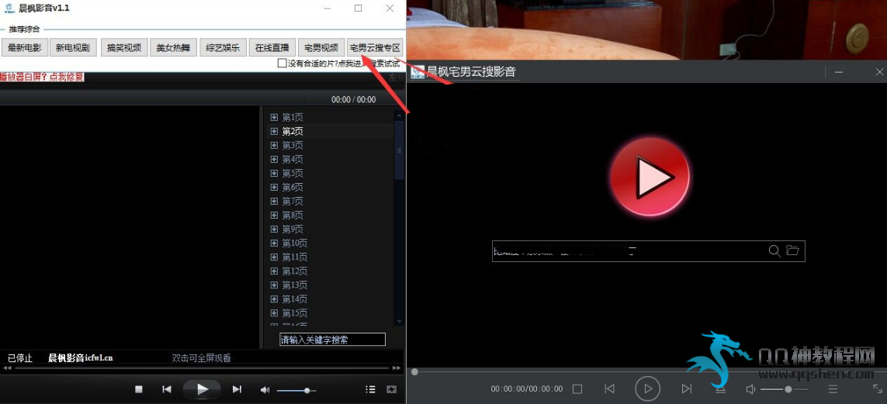Click the 请输入关键字搜索 keyword field

pyautogui.click(x=333, y=340)
